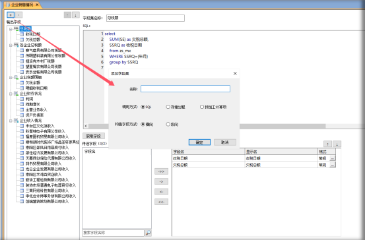Collapse the 企业财务状况 tree node
Image resolution: width=365 pixels, height=240 pixels.
pos(11,94)
